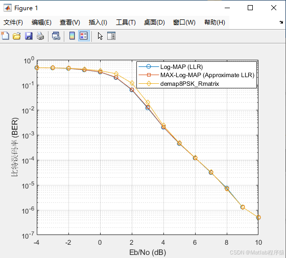Select the Edit Plot arrow tool
The image size is (286, 258).
100,36
